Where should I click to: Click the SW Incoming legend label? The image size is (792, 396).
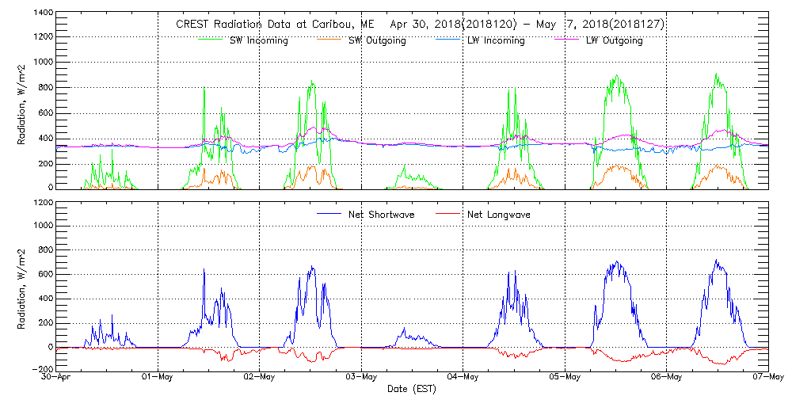(257, 40)
